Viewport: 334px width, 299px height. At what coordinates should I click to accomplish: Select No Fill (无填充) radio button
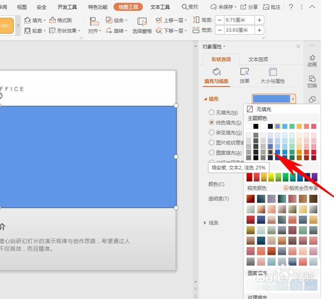pyautogui.click(x=211, y=112)
